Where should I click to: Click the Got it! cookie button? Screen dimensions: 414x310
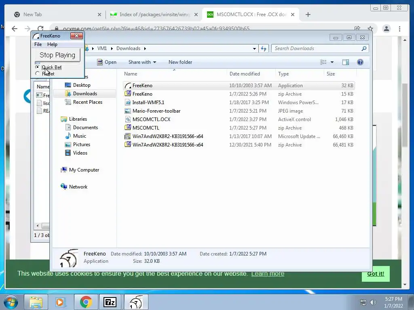[376, 274]
